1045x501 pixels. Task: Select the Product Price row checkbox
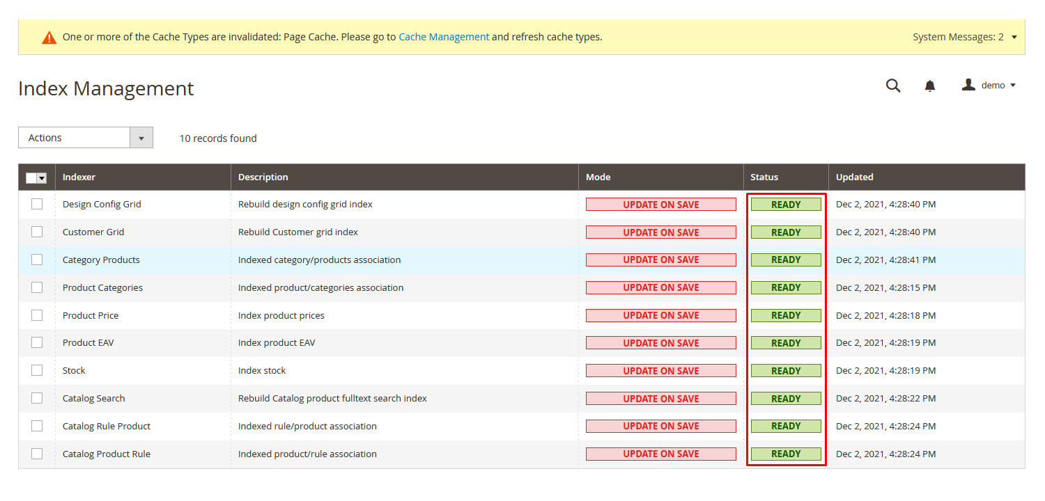coord(37,315)
